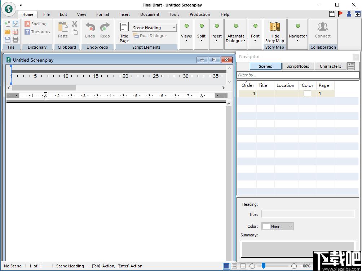Sort scenes by the Page column header
The height and width of the screenshot is (271, 362).
coord(325,85)
